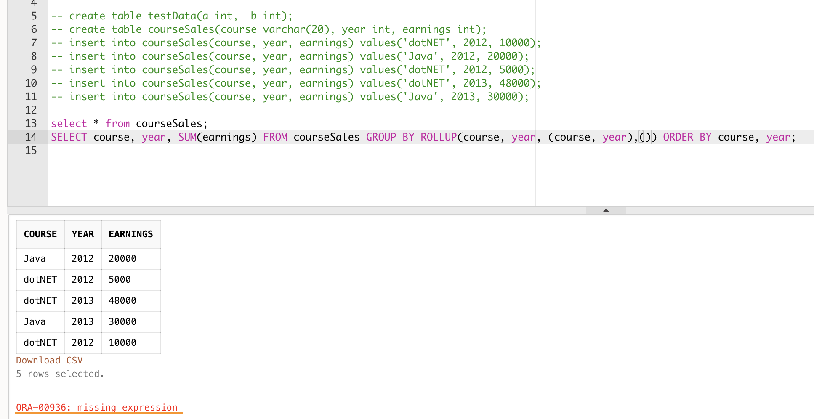
Task: Click the 2013 year cell in the Java row
Action: coord(83,322)
